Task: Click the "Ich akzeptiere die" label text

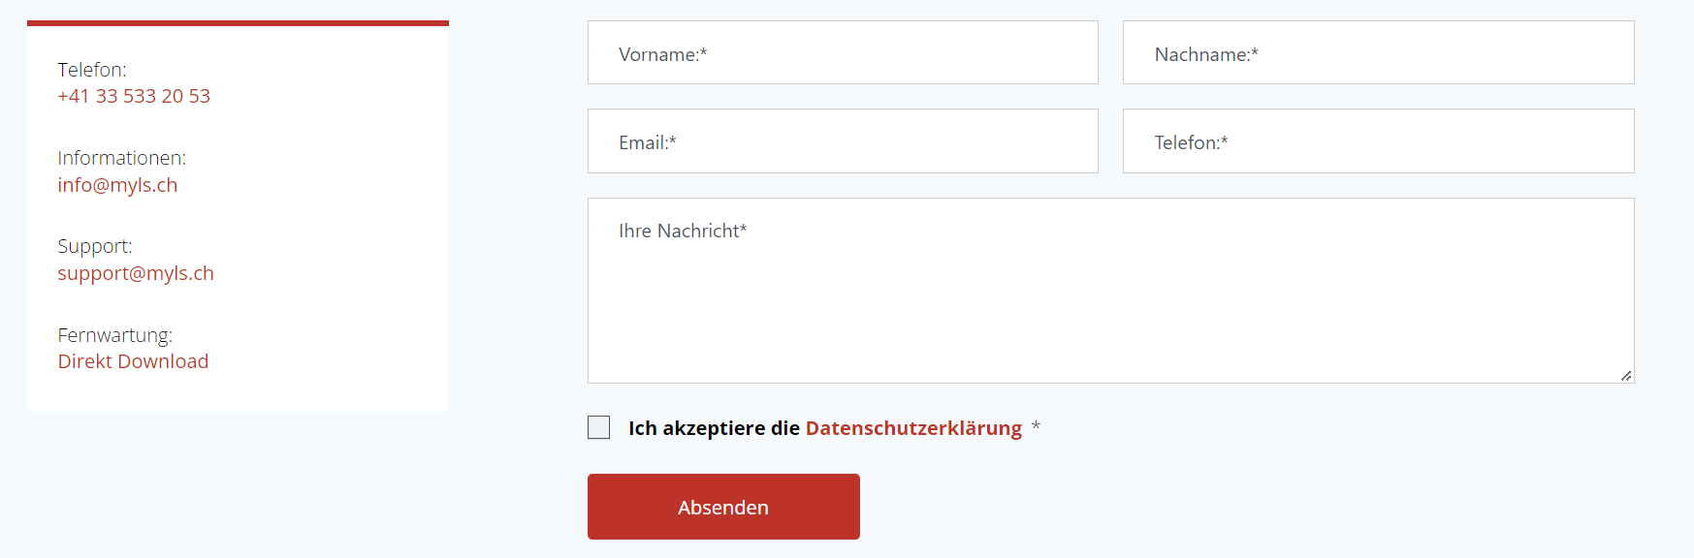Action: 714,428
